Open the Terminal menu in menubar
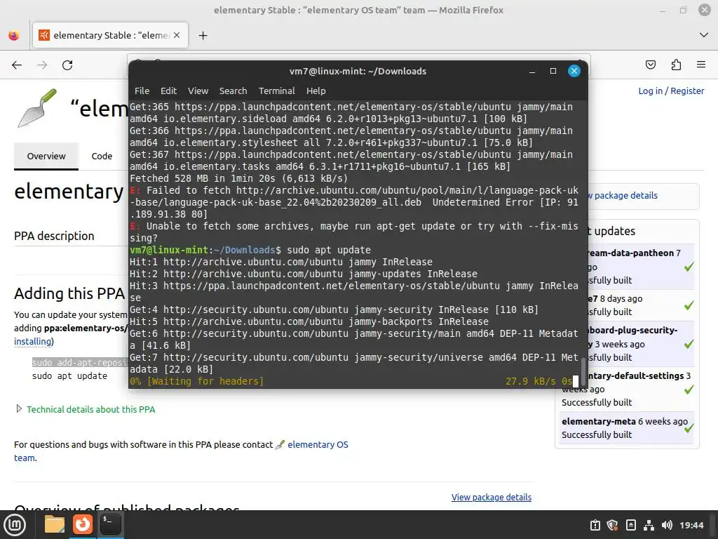 [x=276, y=91]
